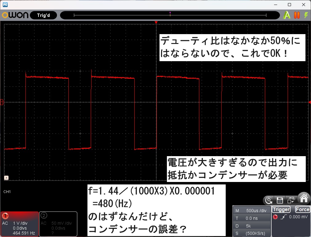Toggle channel 1 on or off
Image resolution: width=311 pixels, height=237 pixels.
click(5, 216)
